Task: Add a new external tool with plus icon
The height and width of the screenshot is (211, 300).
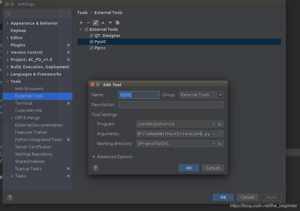Action: point(81,23)
